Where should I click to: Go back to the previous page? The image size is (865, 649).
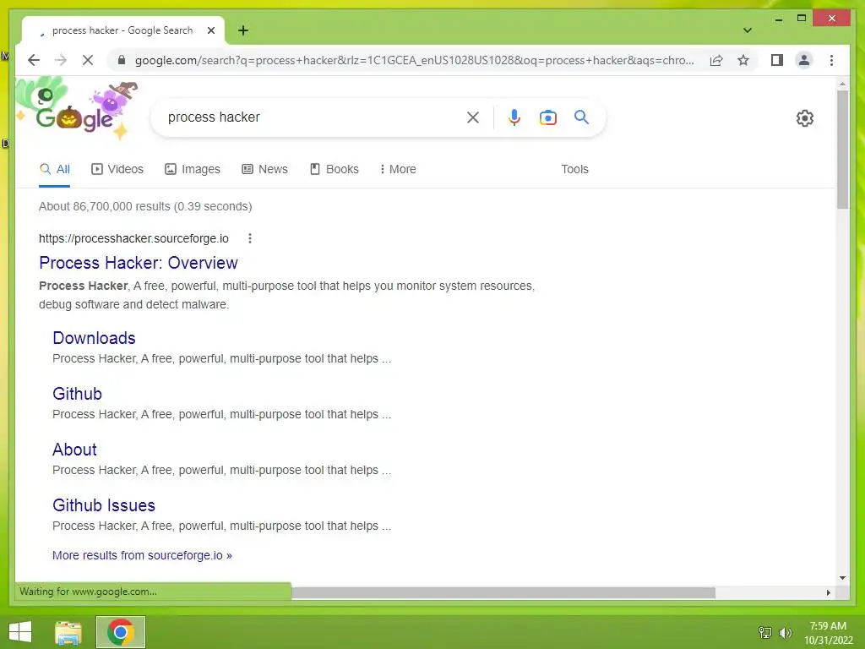[x=34, y=60]
